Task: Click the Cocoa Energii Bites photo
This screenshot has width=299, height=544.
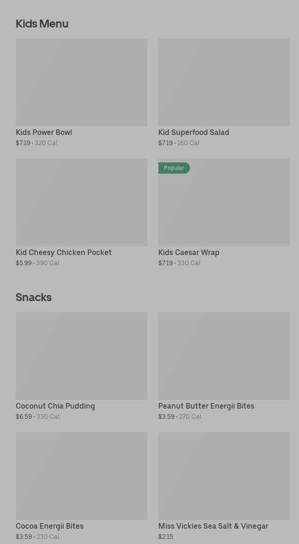Action: point(81,476)
